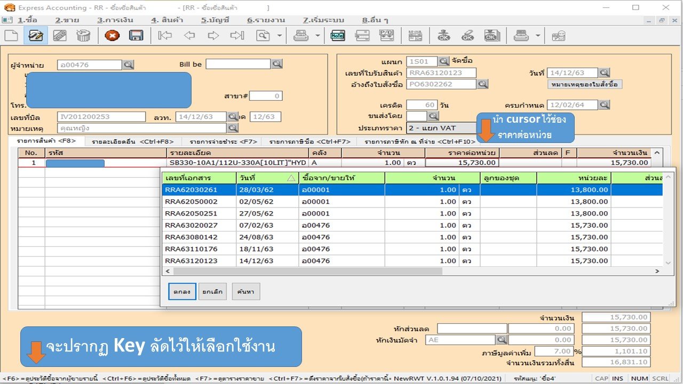This screenshot has height=384, width=683.
Task: Click the P/O purchase order toolbar icon
Action: [x=386, y=36]
